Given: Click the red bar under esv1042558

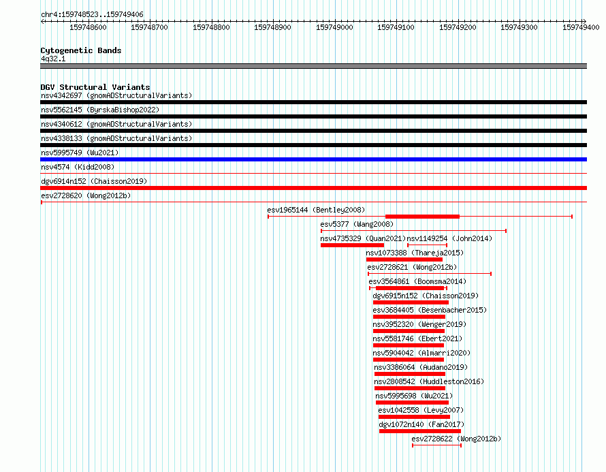Looking at the screenshot, I should (x=414, y=417).
